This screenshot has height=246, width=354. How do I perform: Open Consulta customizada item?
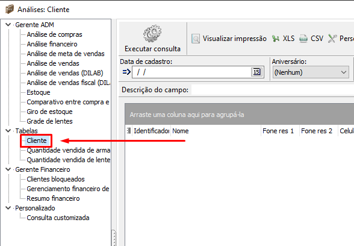58,218
